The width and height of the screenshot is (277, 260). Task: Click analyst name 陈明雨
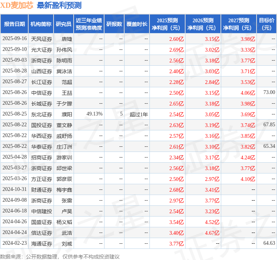[x=64, y=61]
